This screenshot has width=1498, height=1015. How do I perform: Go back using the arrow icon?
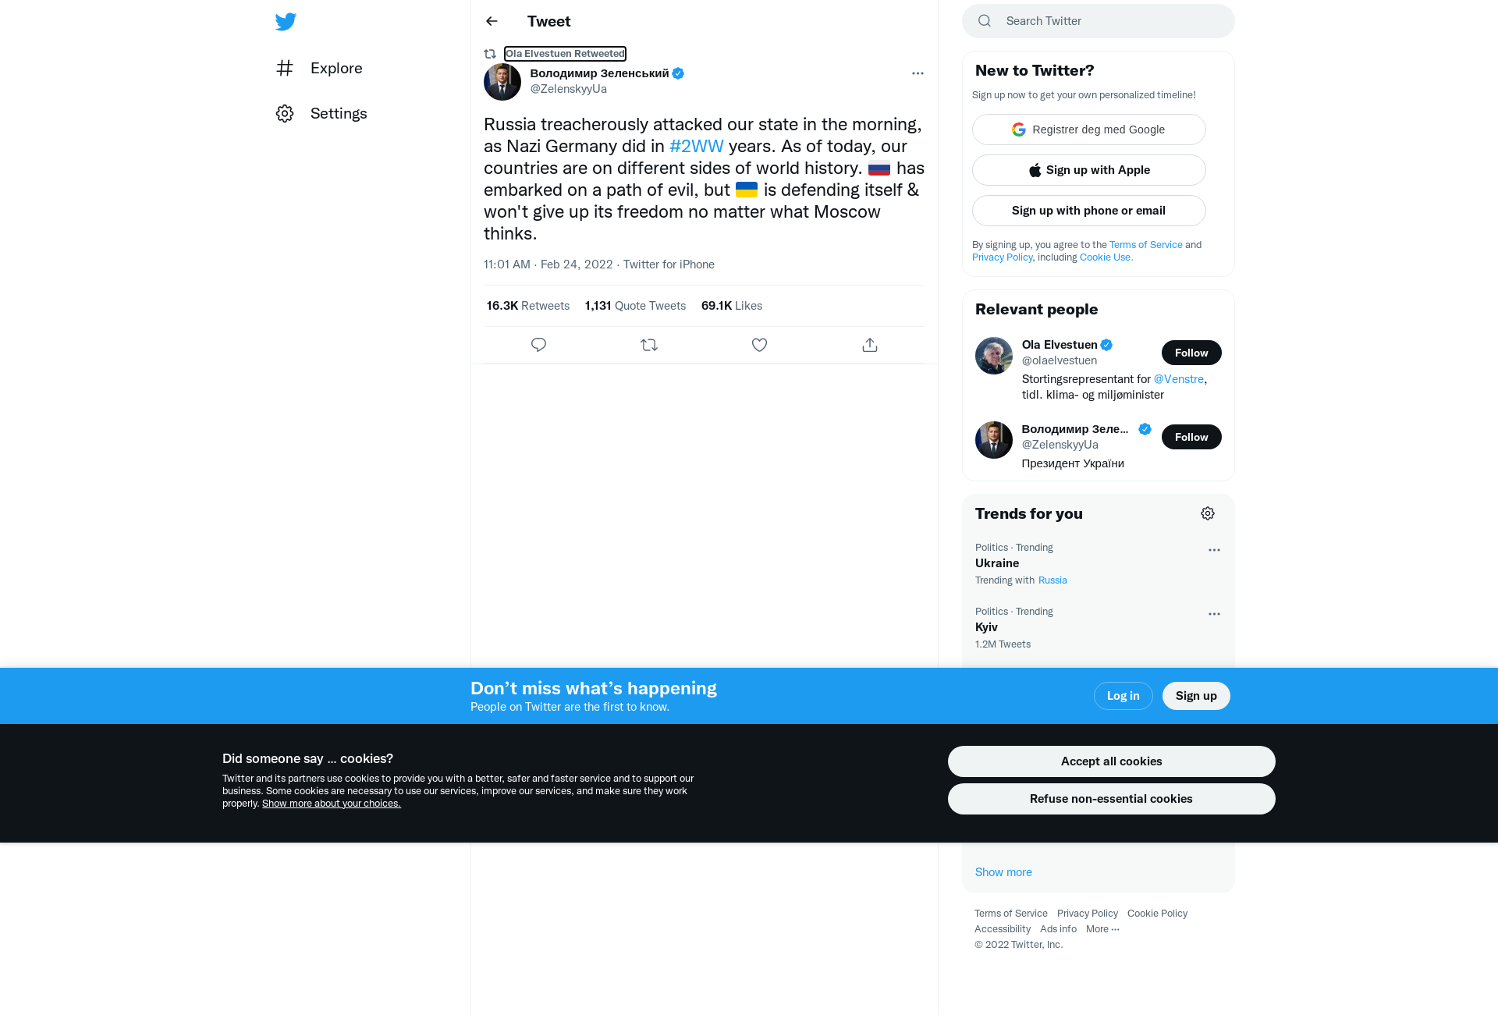tap(492, 21)
